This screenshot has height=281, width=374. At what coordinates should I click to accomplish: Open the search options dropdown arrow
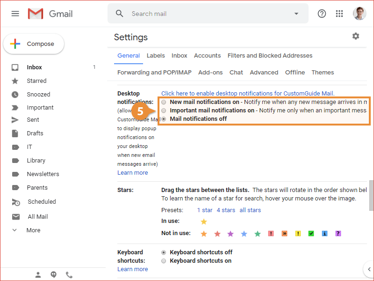[296, 14]
